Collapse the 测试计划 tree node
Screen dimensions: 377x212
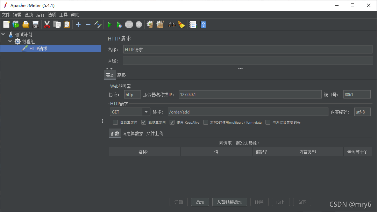click(3, 34)
